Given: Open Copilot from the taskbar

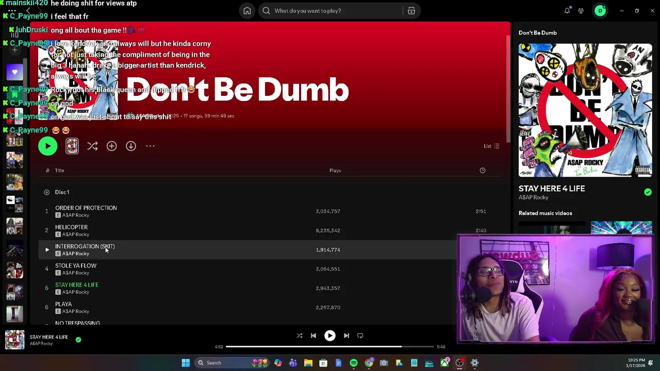Looking at the screenshot, I should tap(278, 363).
